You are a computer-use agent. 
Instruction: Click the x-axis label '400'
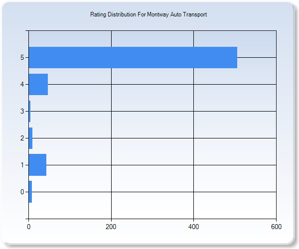[x=193, y=227]
